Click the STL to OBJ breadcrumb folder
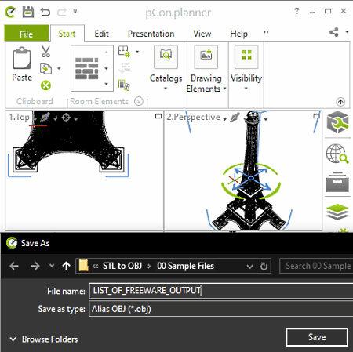This screenshot has height=352, width=353. point(122,266)
